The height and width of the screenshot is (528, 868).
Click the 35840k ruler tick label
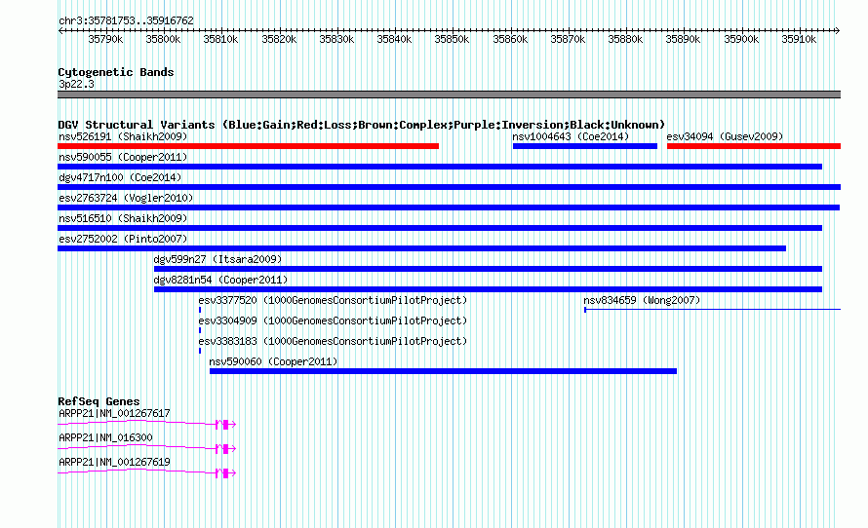pyautogui.click(x=394, y=39)
